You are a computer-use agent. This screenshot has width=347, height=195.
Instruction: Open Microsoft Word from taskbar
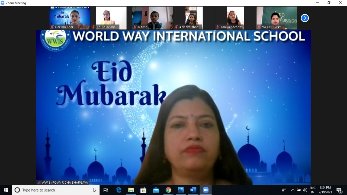[193, 190]
